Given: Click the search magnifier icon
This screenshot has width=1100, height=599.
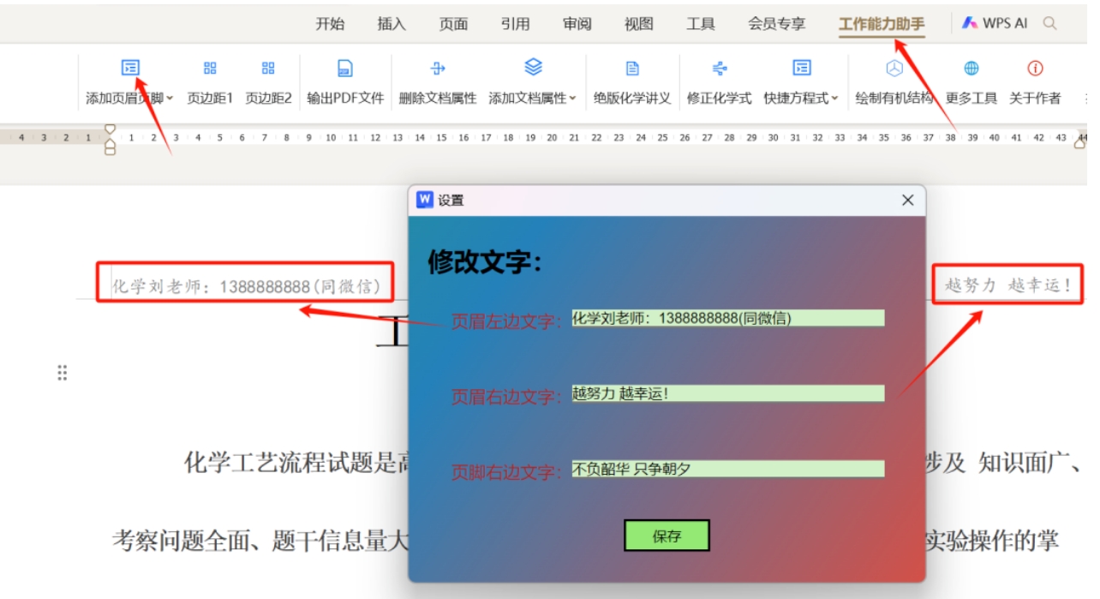Looking at the screenshot, I should coord(1049,24).
